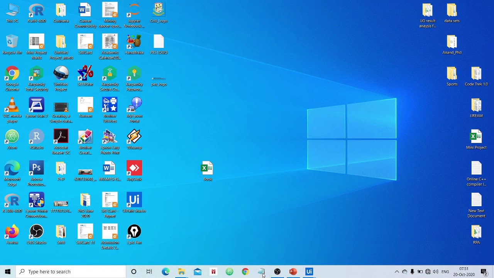
Task: Select the Jupyter Notebook desktop shortcut
Action: click(134, 16)
